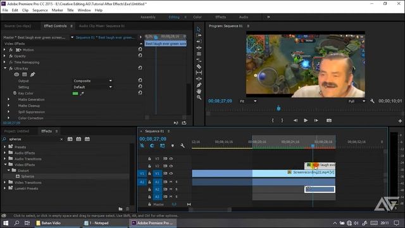Expand the Motion effect properties
The height and width of the screenshot is (228, 405).
[x=4, y=49]
